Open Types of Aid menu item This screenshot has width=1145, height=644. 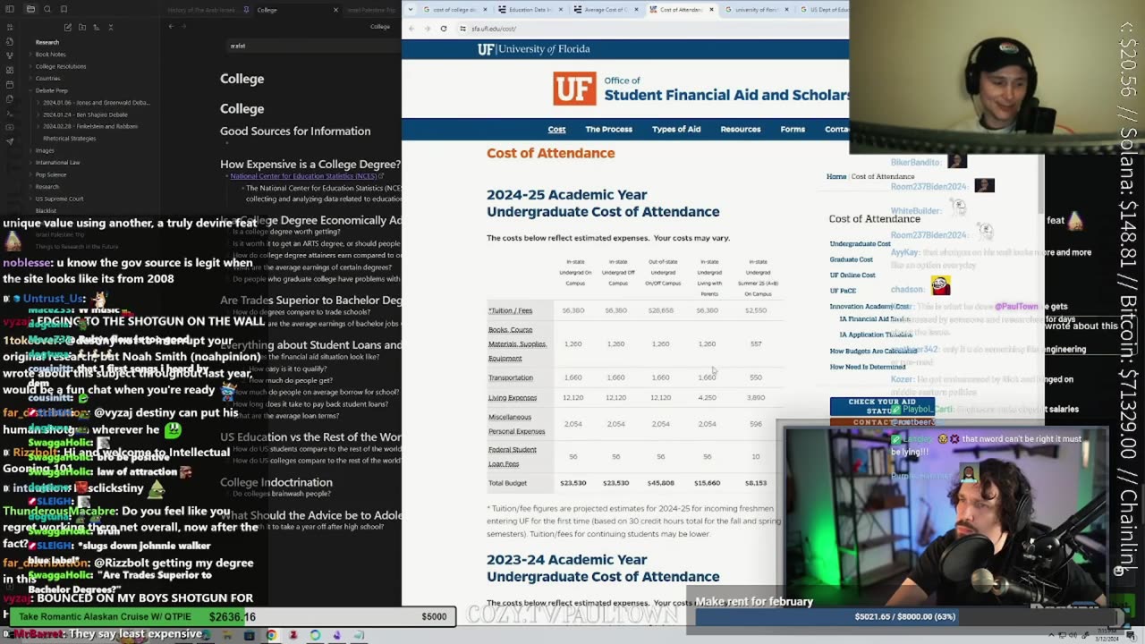(676, 129)
